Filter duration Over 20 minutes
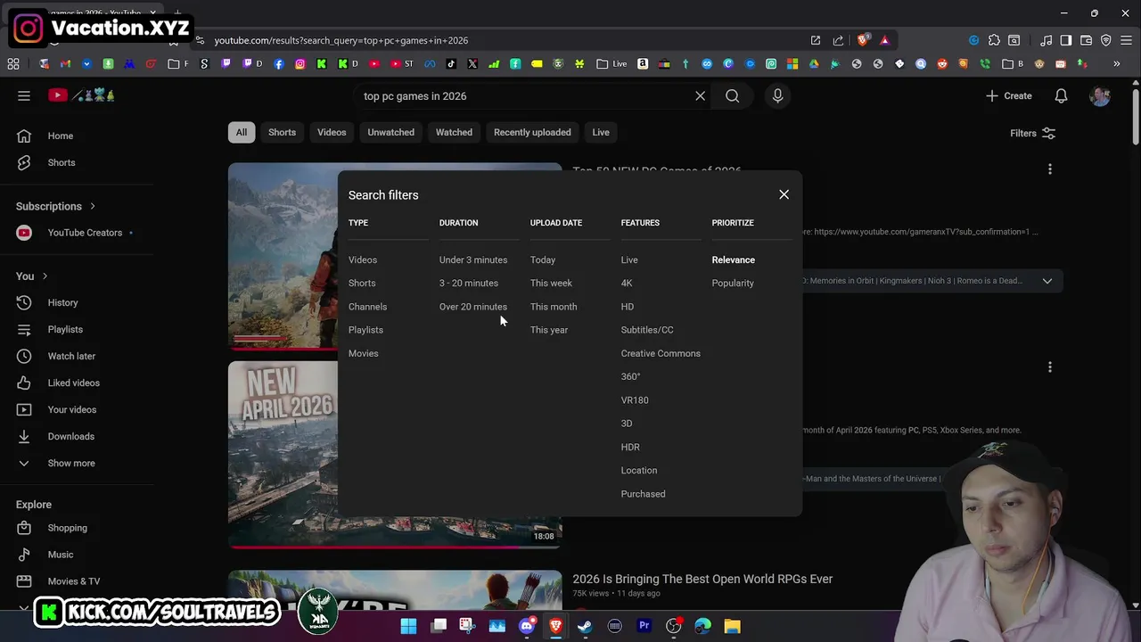 (473, 307)
